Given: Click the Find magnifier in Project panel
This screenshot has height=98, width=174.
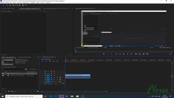Looking at the screenshot, I should point(35,91).
